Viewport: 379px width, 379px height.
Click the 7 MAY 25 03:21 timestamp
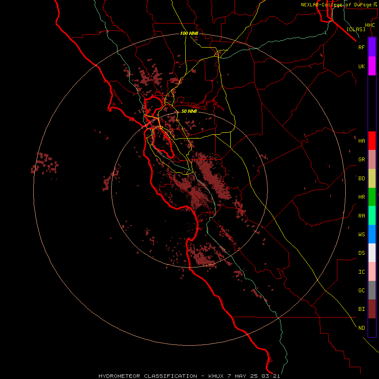coord(254,376)
